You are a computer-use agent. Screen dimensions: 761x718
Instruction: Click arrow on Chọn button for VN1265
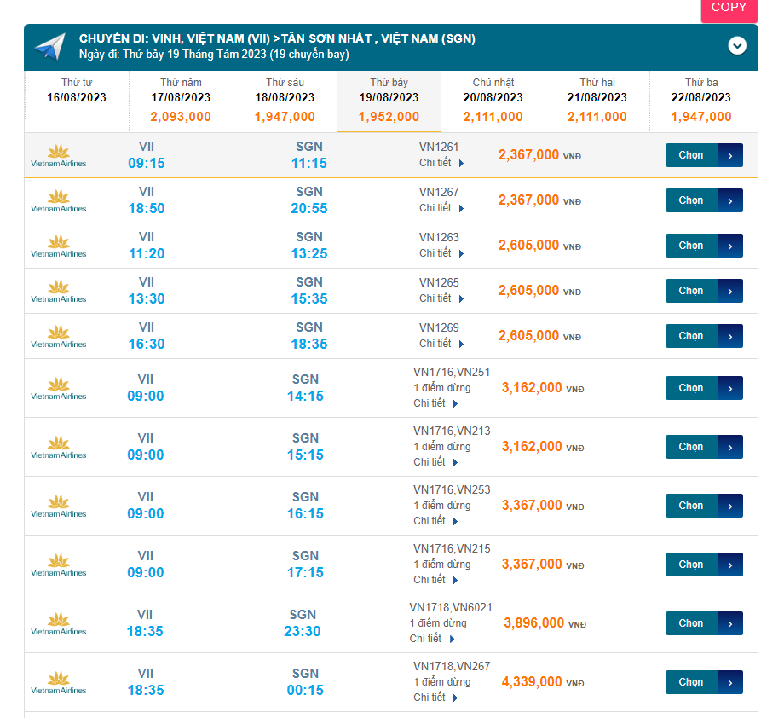pyautogui.click(x=730, y=291)
